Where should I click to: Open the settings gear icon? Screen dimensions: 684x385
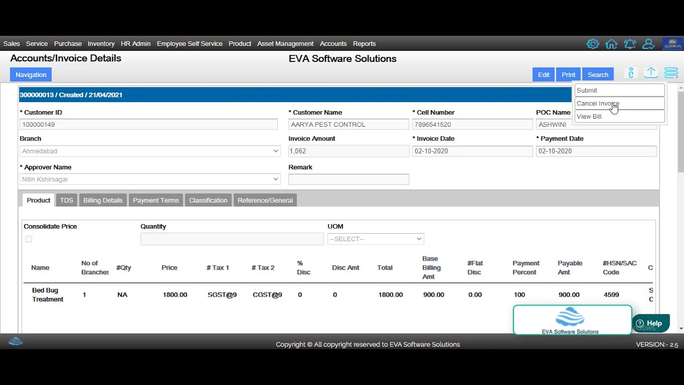(x=593, y=44)
